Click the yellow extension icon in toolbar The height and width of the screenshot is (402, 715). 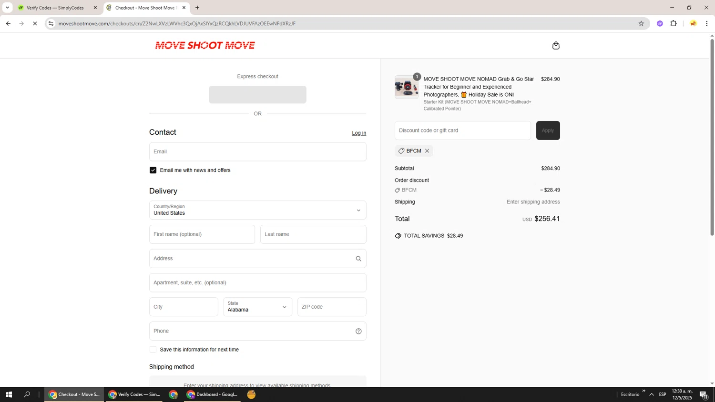693,23
